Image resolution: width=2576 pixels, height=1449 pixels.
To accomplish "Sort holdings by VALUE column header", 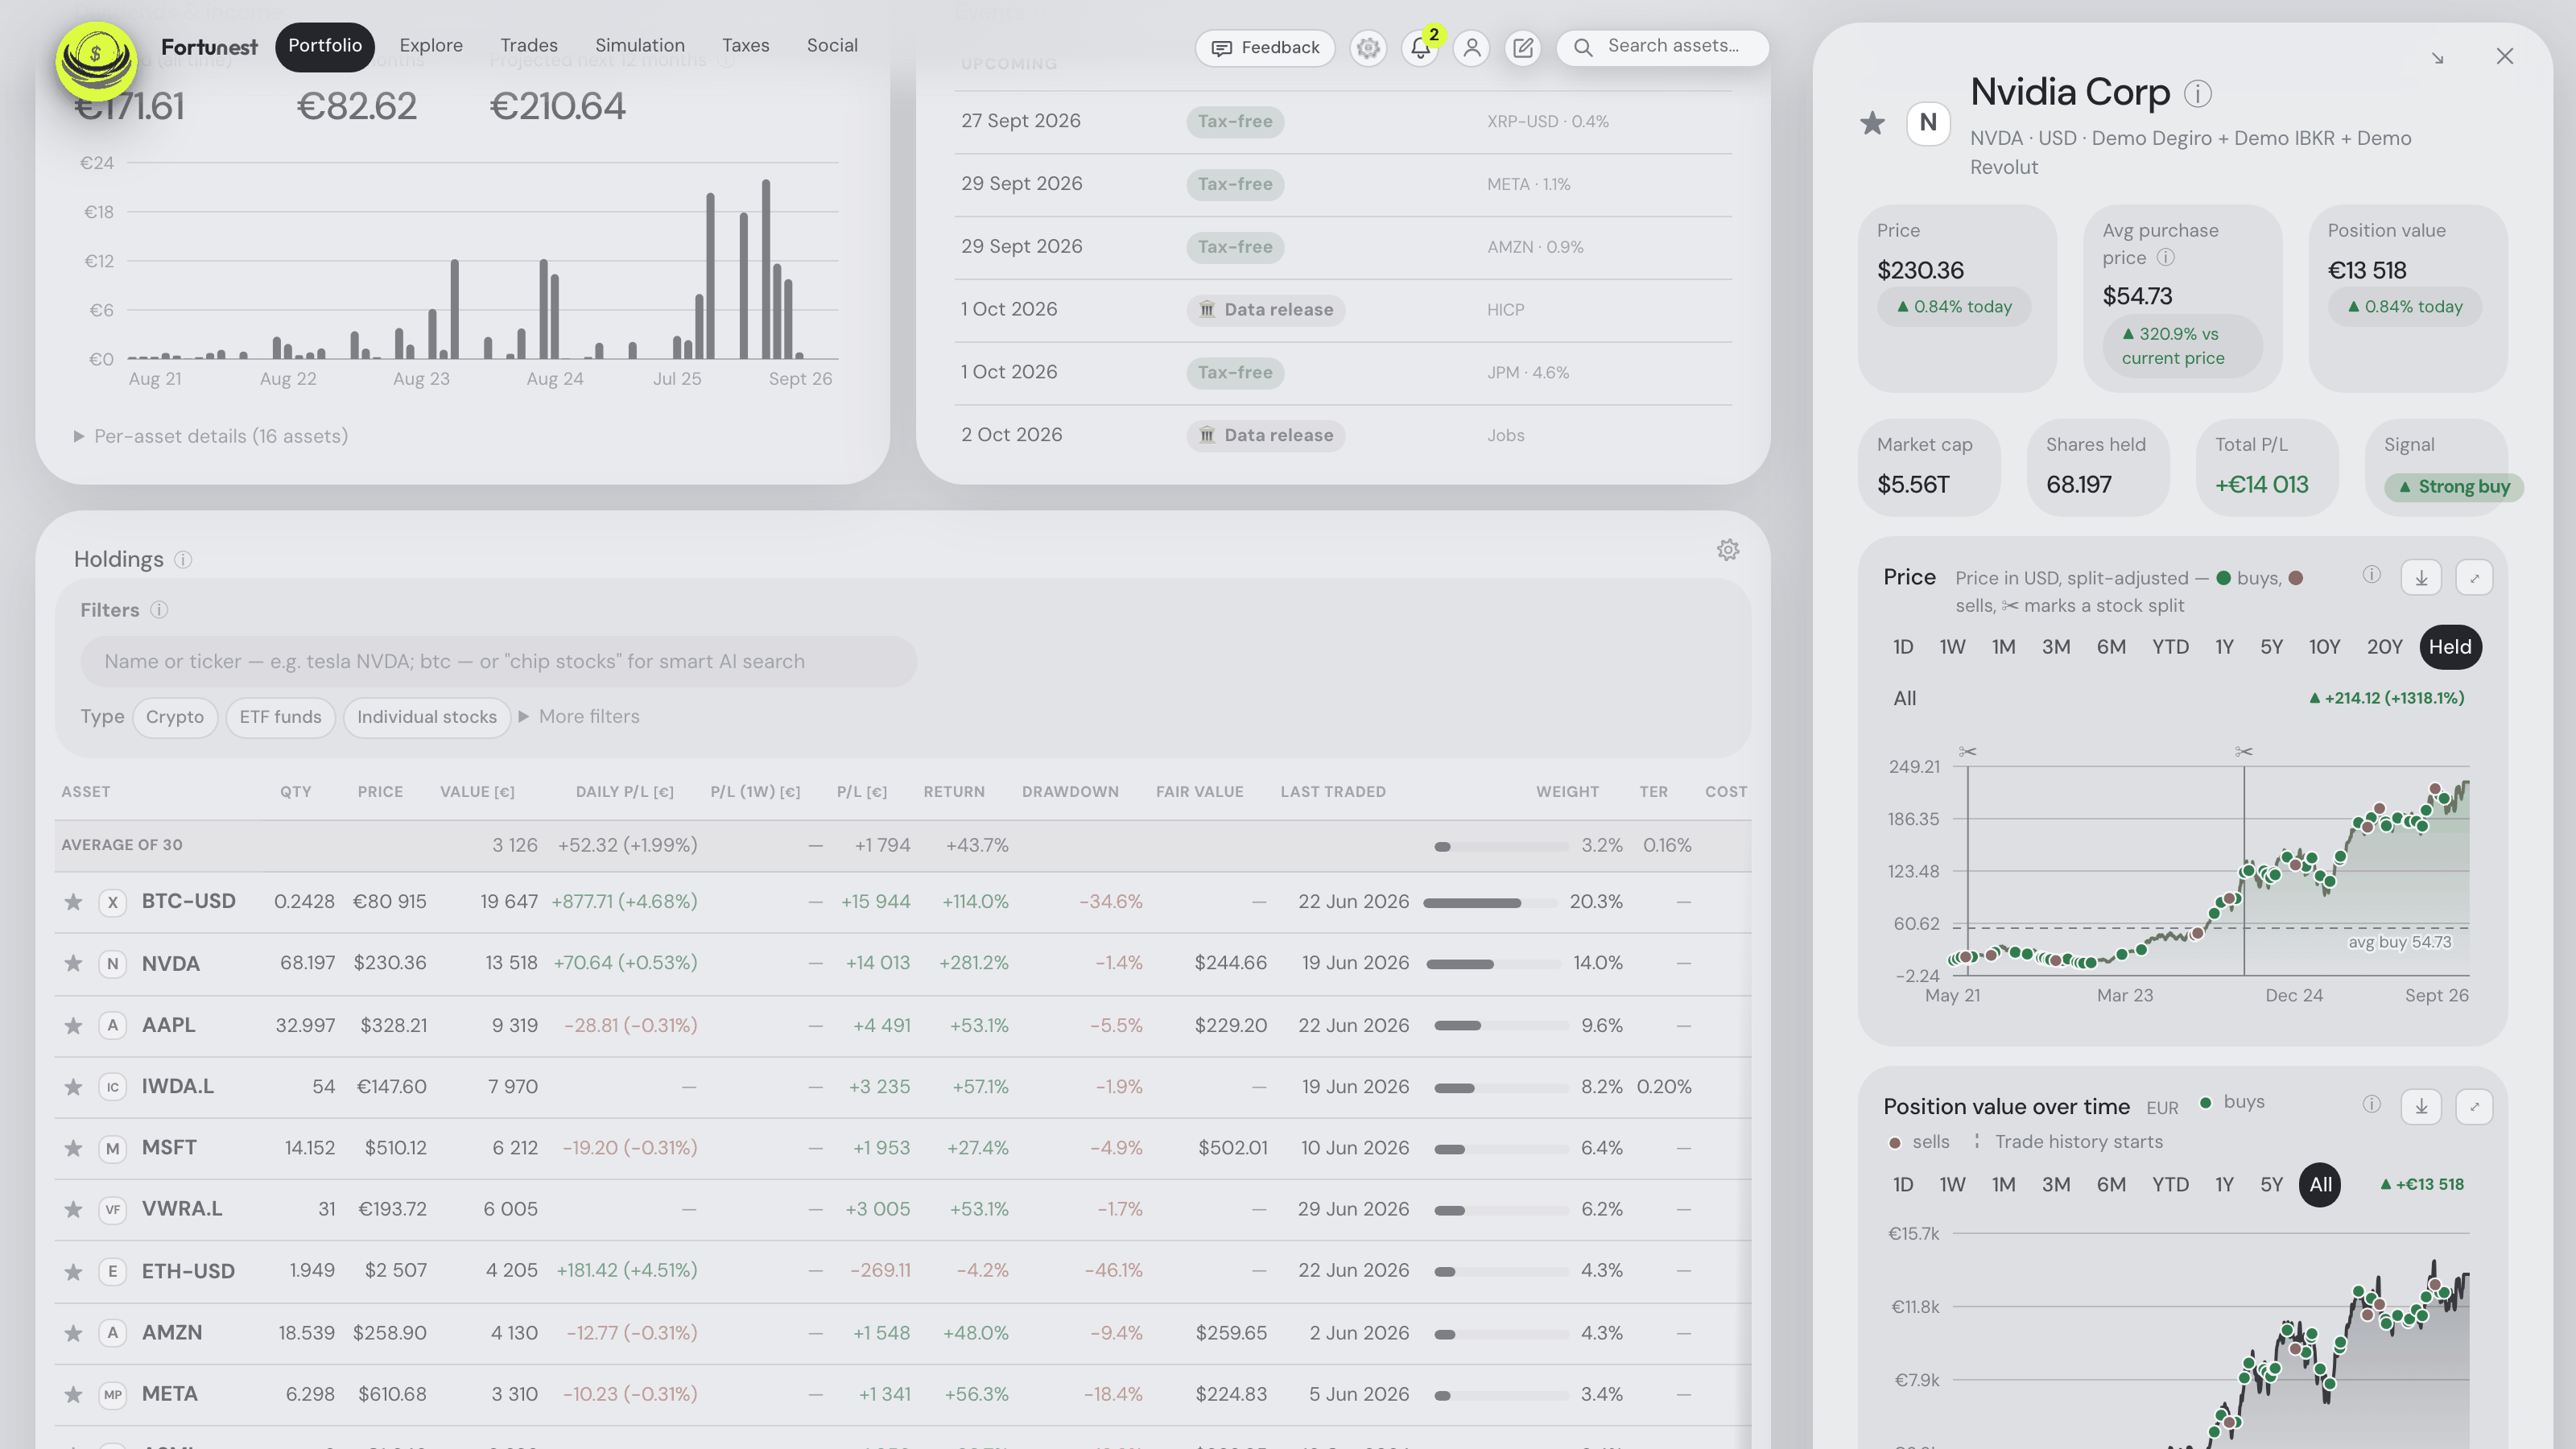I will click(x=477, y=792).
